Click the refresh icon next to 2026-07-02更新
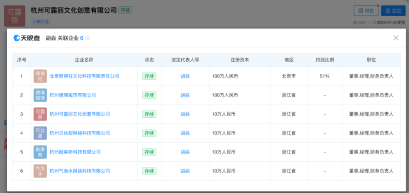The image size is (409, 193). click(374, 23)
